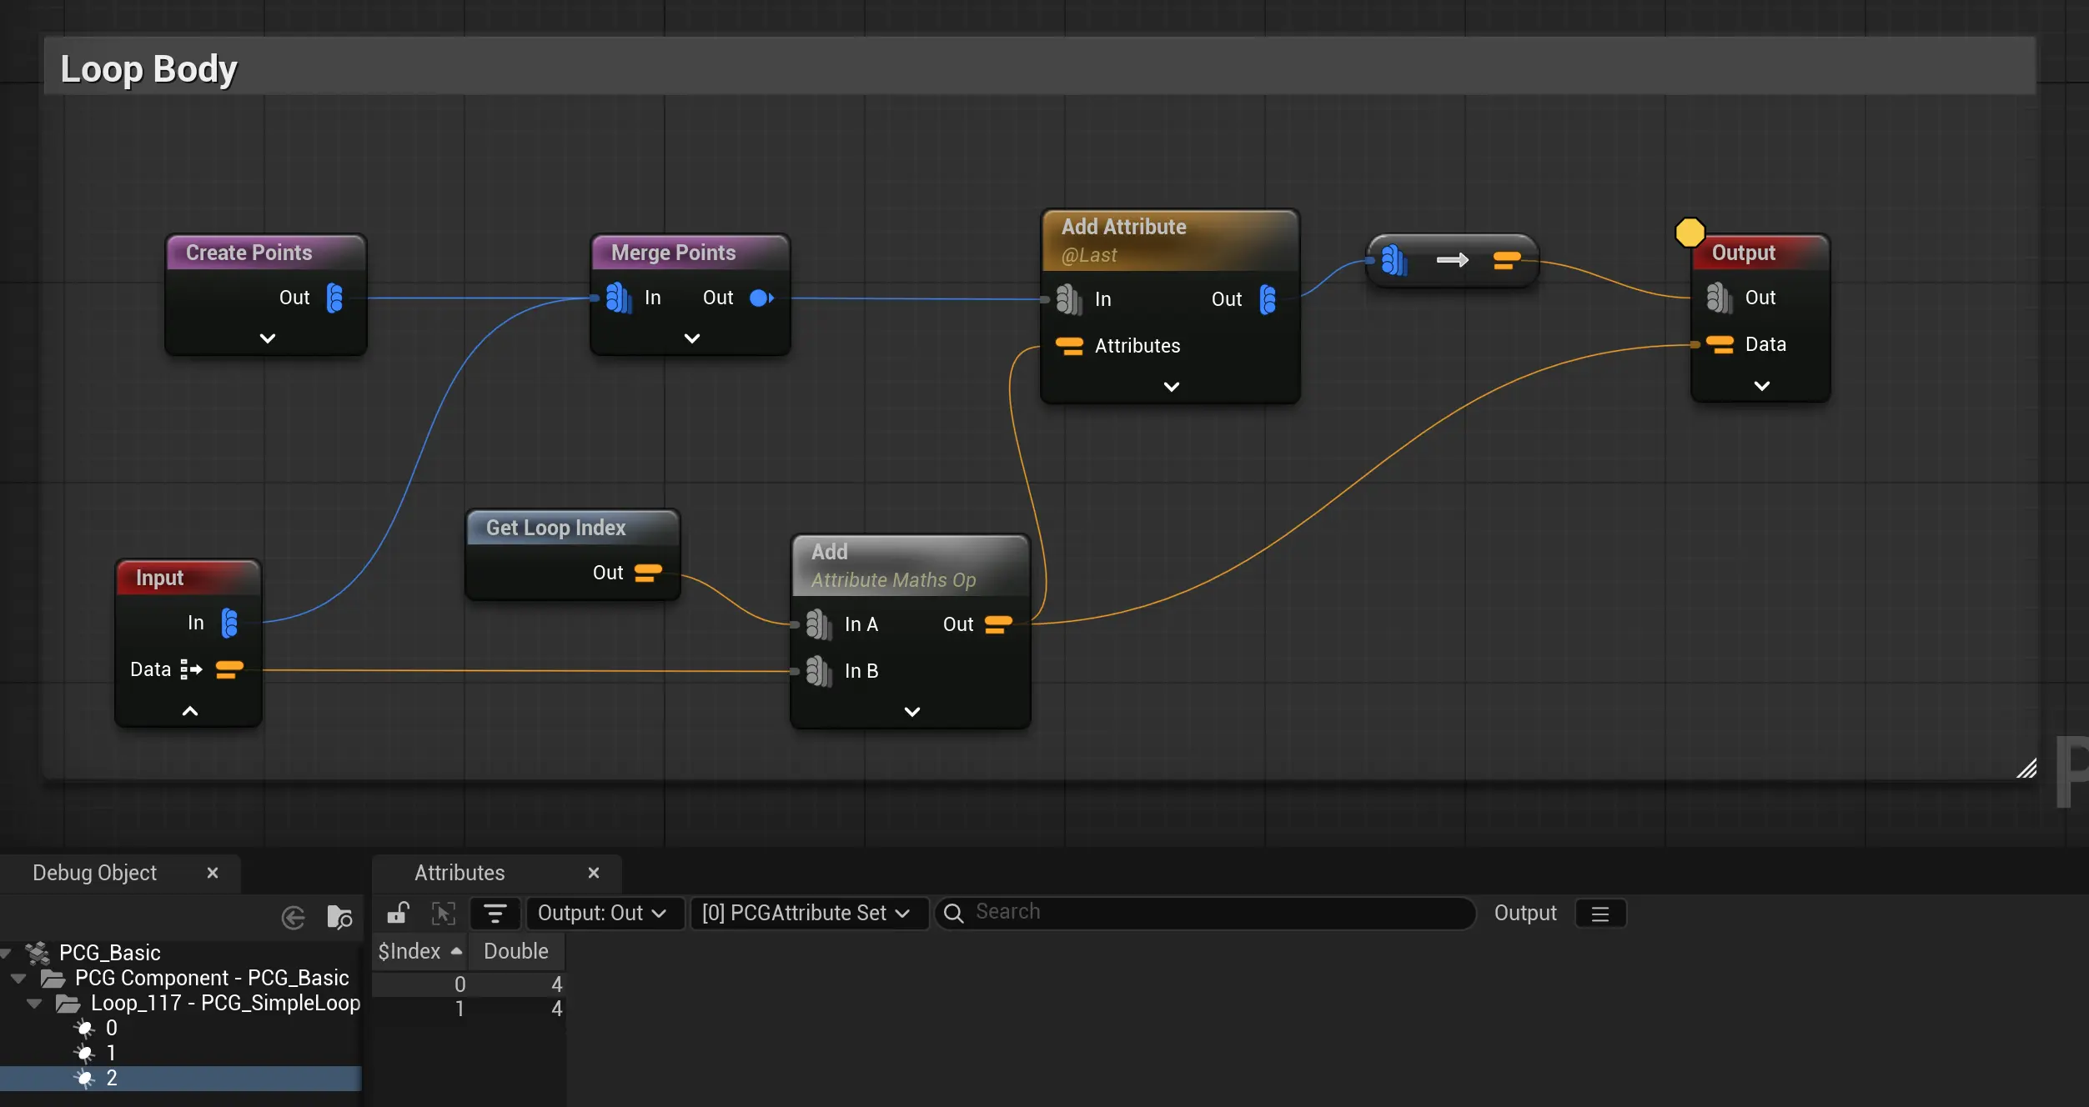Select the Attributes tab
The image size is (2089, 1107).
[459, 873]
